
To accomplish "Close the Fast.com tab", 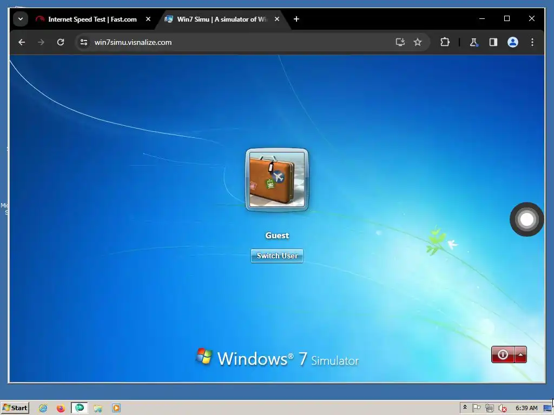I will pos(148,19).
